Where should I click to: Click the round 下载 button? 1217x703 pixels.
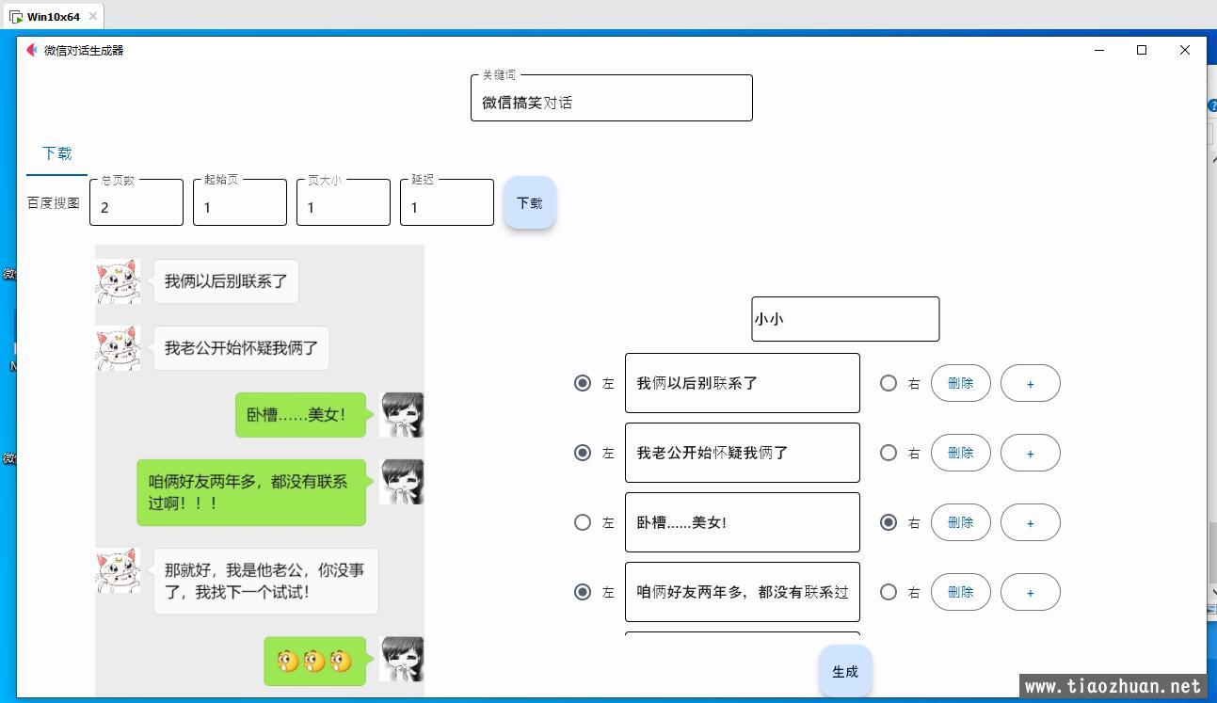click(530, 202)
